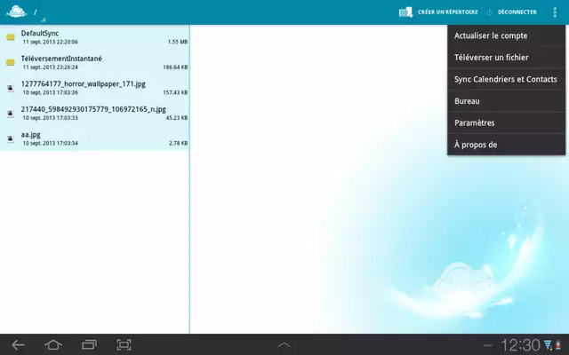
Task: Tap the screenshot capture icon
Action: (x=124, y=345)
